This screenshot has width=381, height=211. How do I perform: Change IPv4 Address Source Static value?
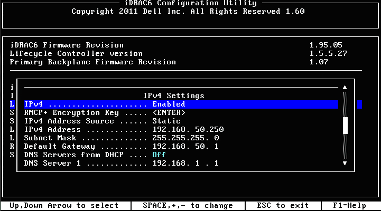pos(166,121)
